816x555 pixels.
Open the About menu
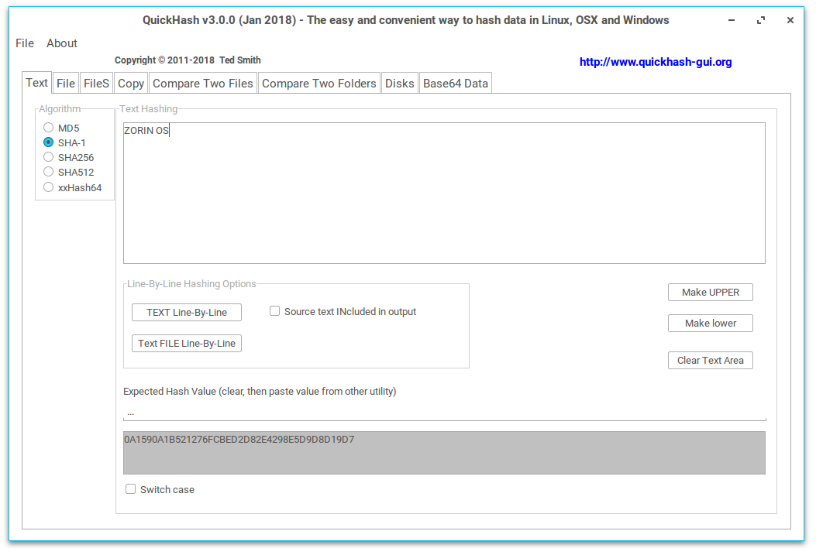point(62,43)
